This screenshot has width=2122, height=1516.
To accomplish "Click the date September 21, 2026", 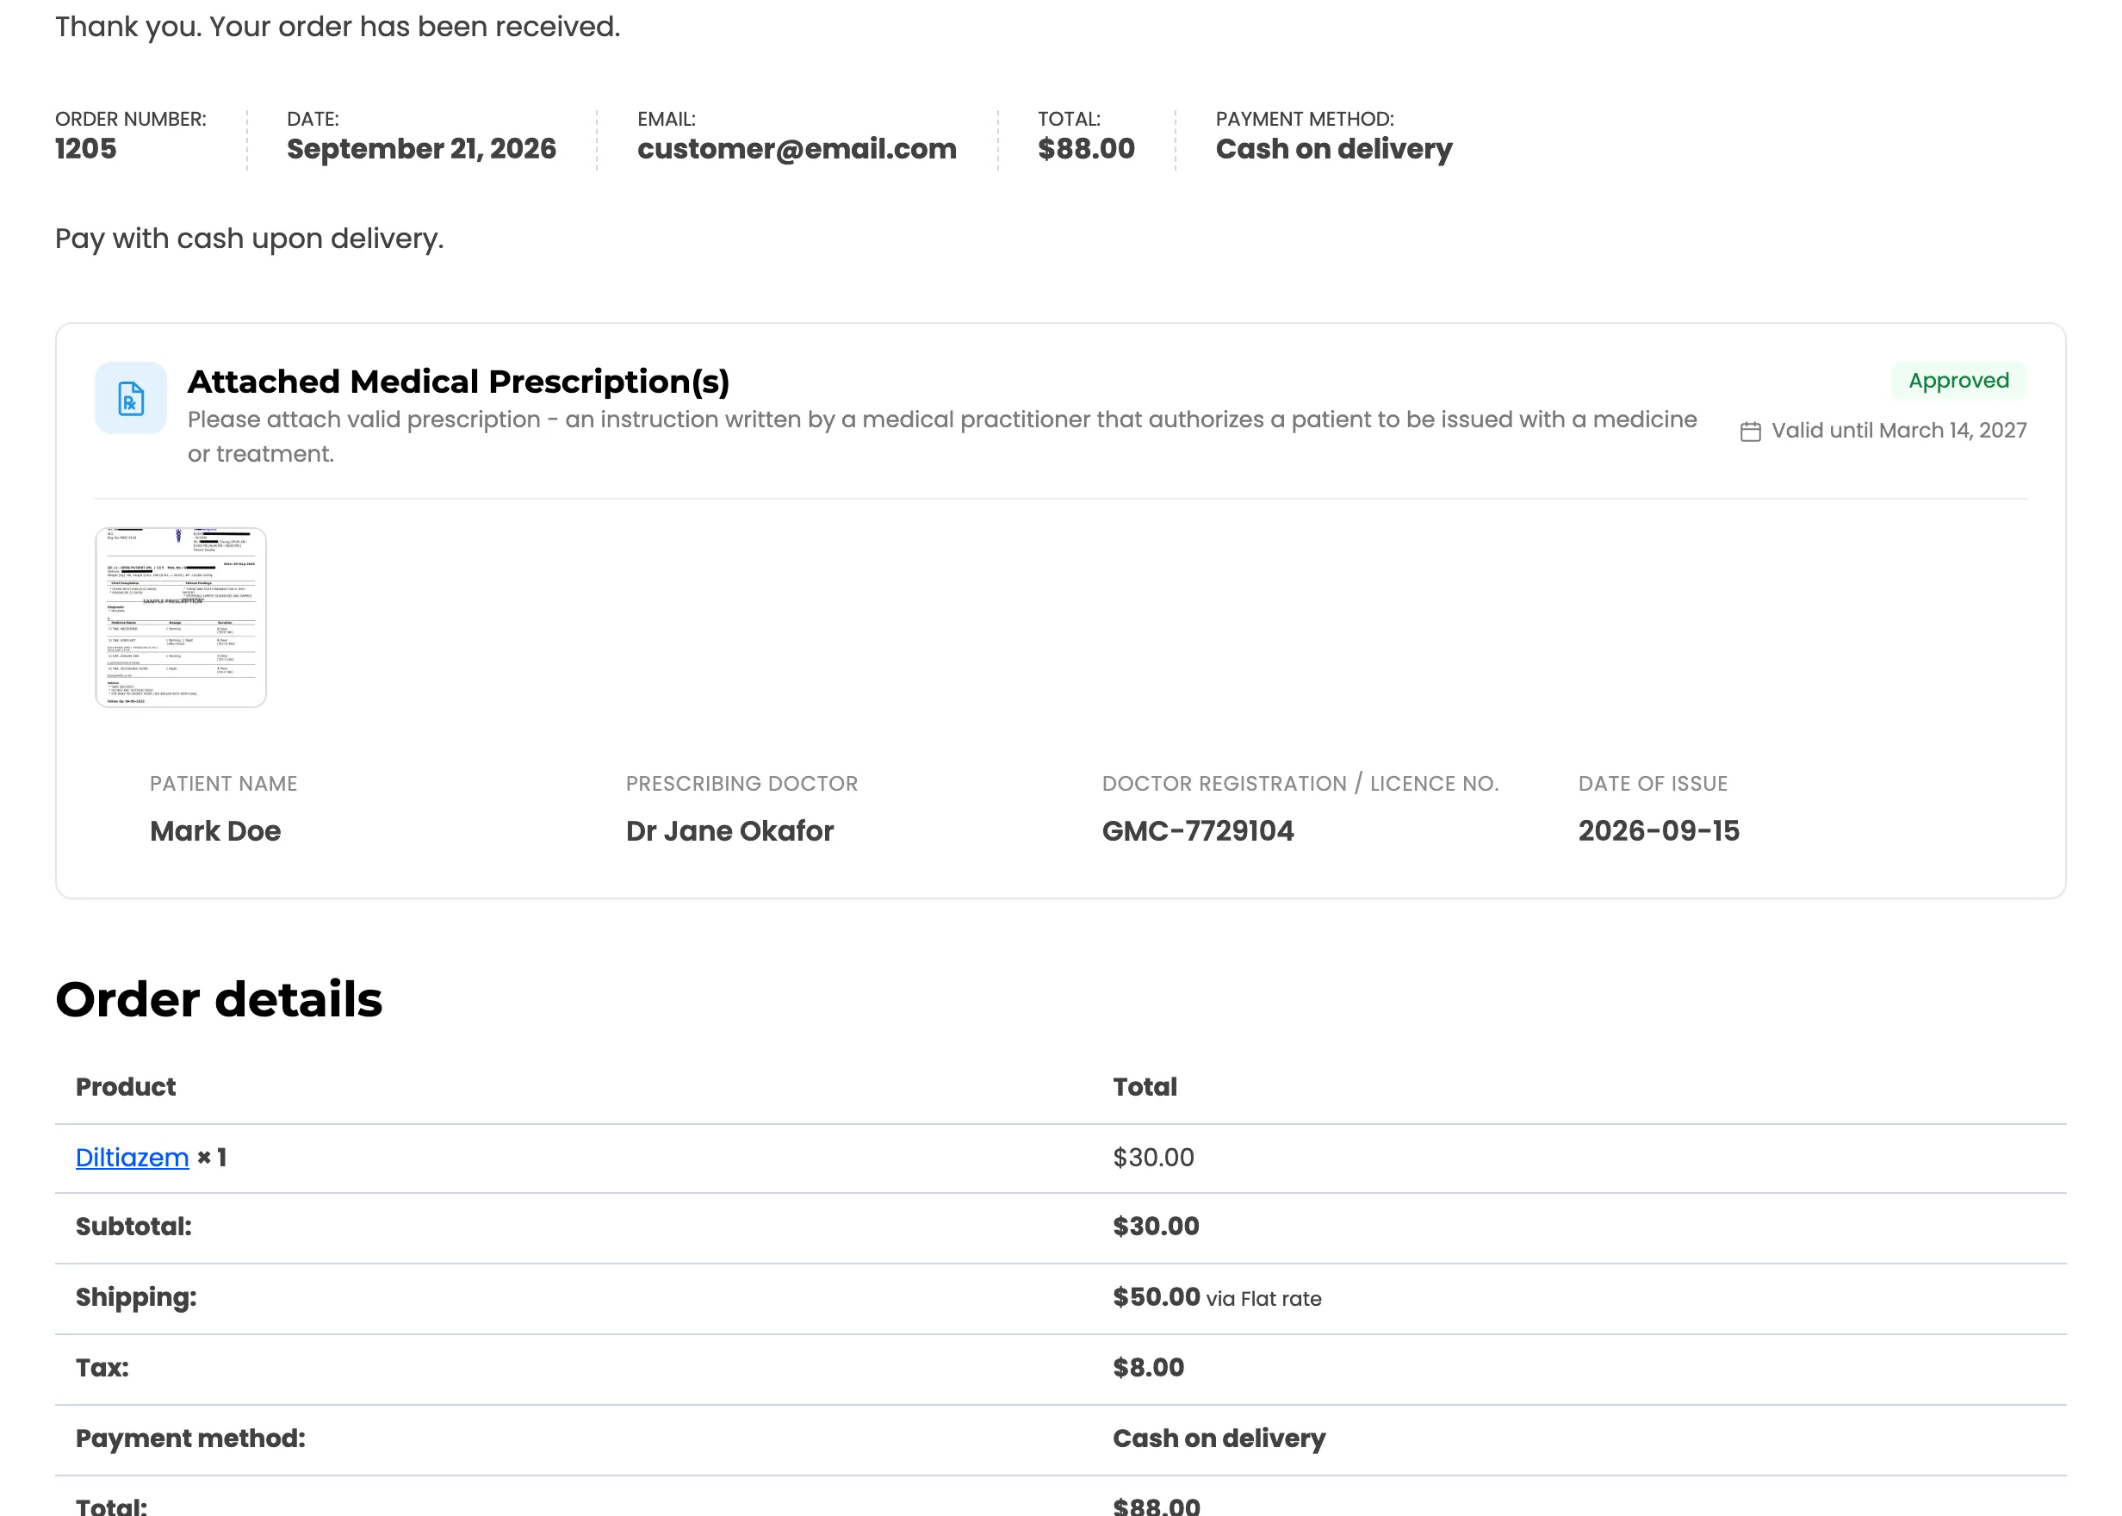I will click(x=421, y=149).
